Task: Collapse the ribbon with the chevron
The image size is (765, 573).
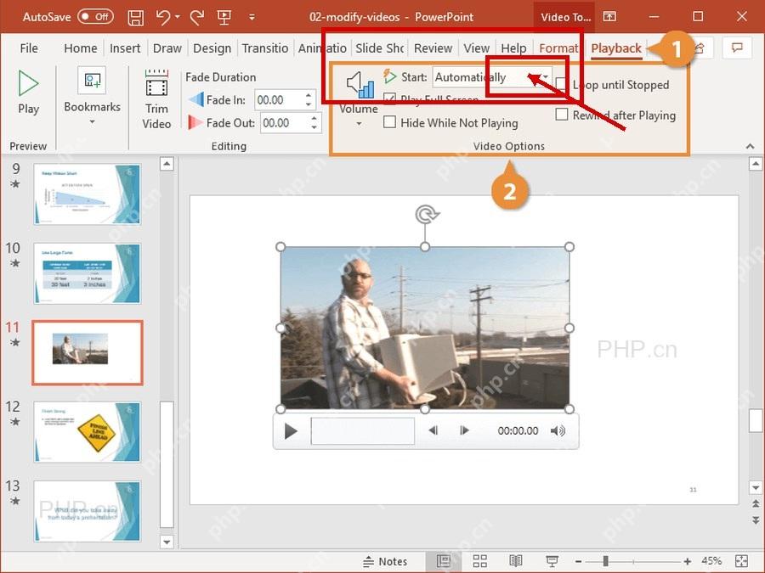Action: pos(750,146)
